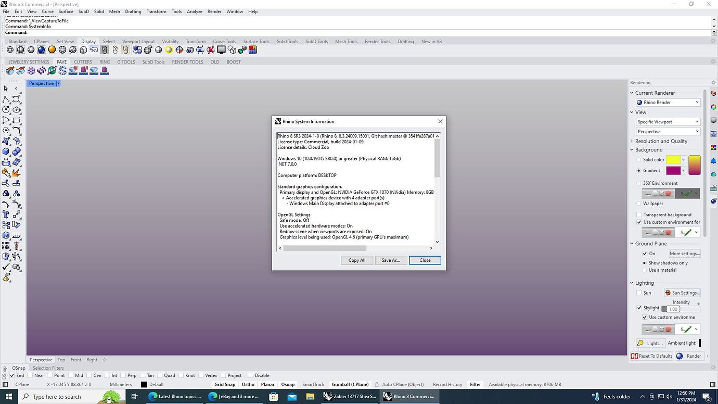Select the Sphere tool in the left sidebar
This screenshot has height=404, width=718.
click(x=17, y=151)
